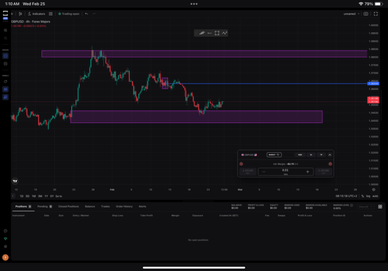Click the blue 1.36334 price line label
This screenshot has height=271, width=388.
tap(373, 84)
